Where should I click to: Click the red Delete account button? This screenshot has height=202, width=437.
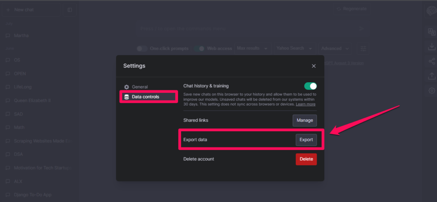306,159
